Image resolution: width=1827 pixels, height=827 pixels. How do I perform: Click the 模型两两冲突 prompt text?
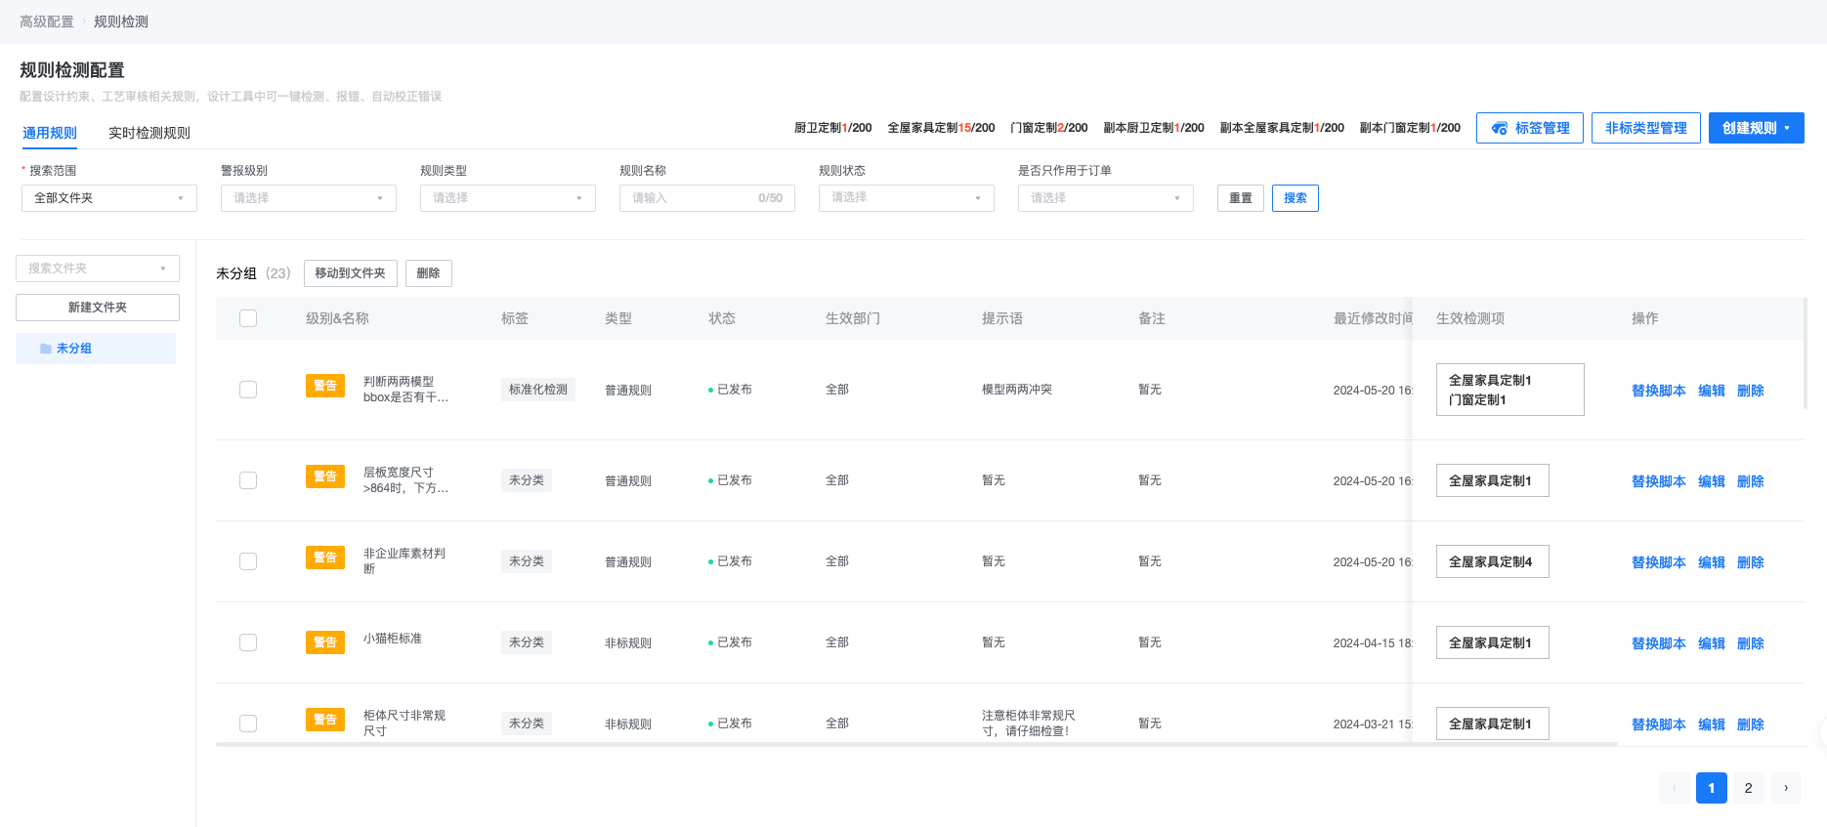pos(1017,390)
